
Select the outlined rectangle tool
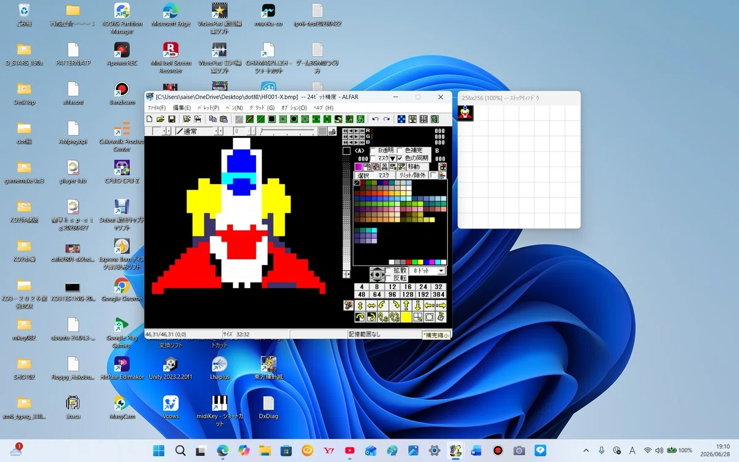click(x=283, y=119)
